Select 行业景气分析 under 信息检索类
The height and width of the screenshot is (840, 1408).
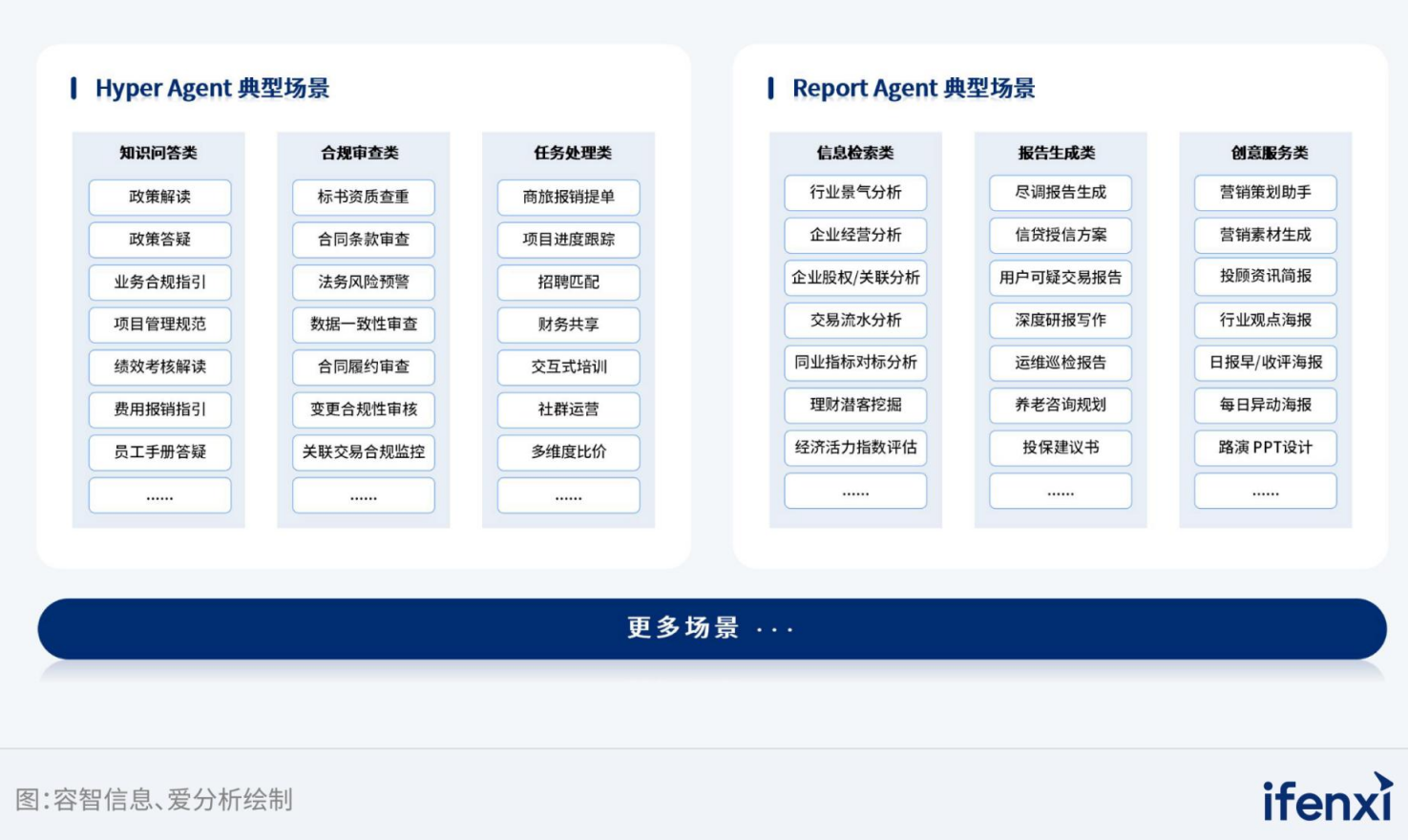(x=855, y=193)
